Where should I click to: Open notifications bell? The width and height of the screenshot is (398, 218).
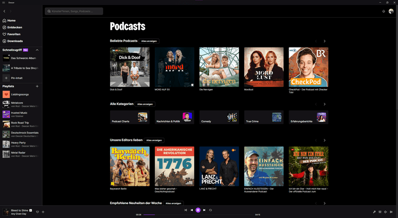click(x=384, y=11)
